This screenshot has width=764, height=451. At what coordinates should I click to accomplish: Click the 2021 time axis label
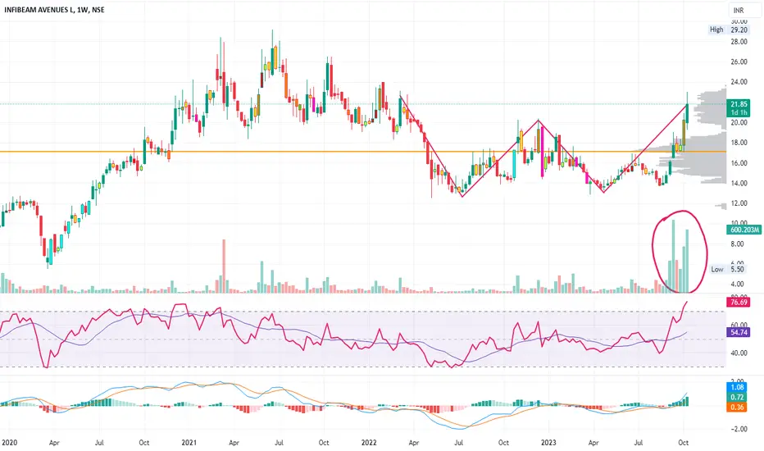(189, 443)
